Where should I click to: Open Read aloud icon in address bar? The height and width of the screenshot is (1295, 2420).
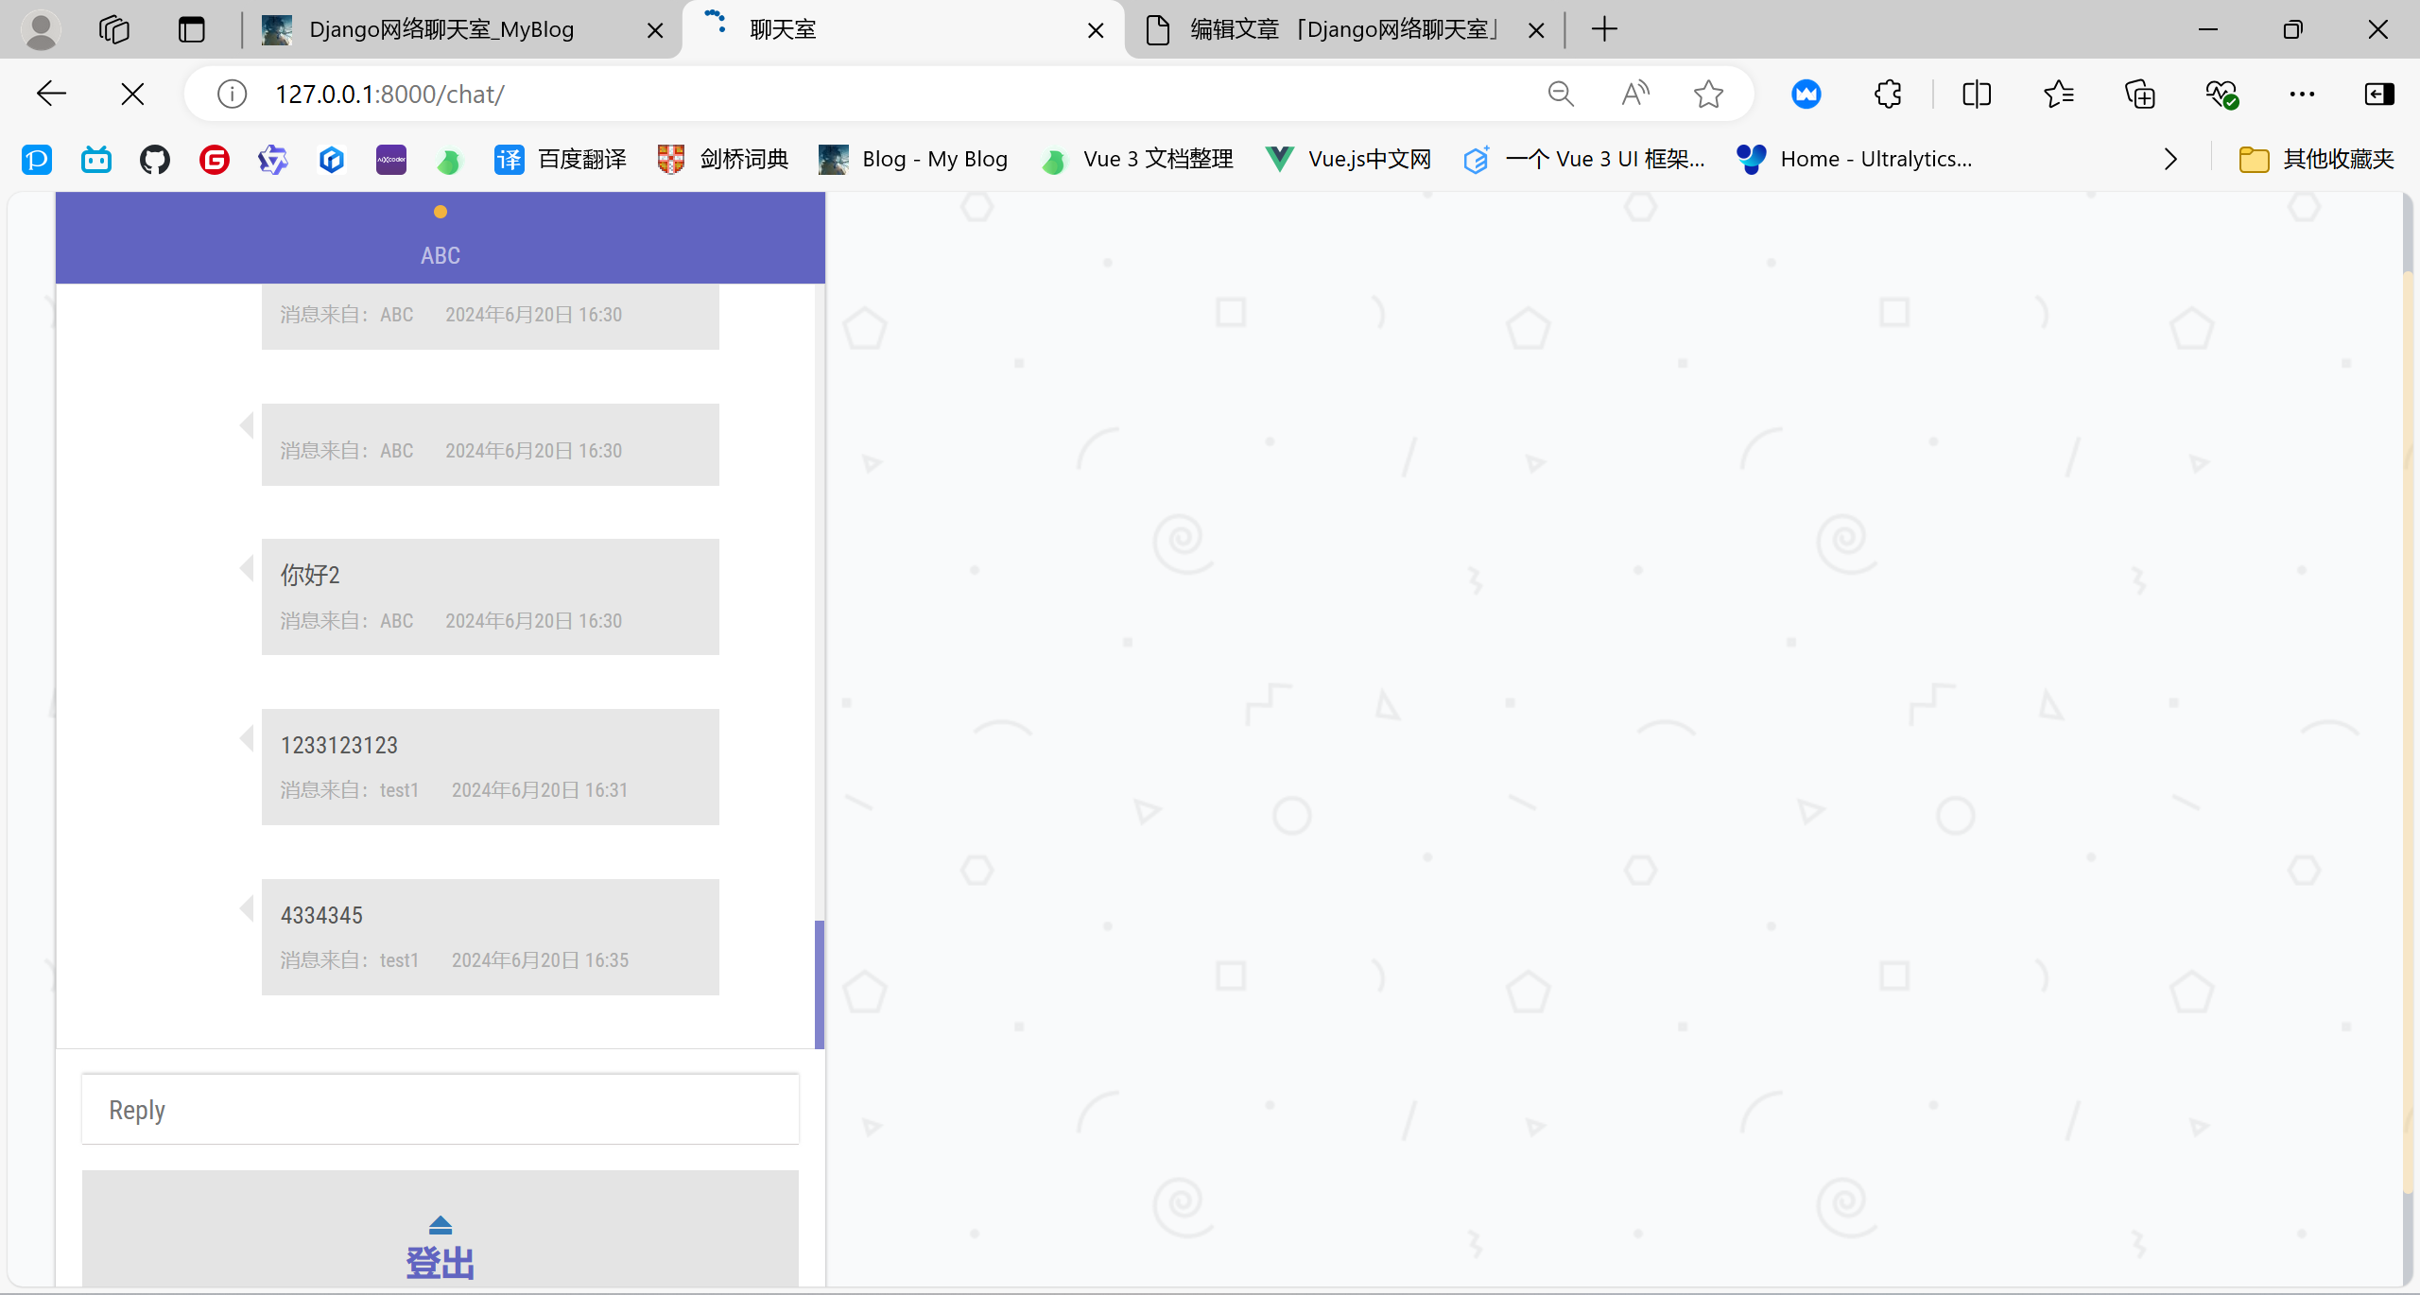pos(1635,94)
